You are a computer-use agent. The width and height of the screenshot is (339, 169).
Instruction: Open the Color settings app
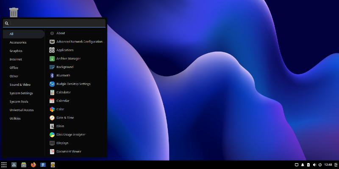click(x=60, y=109)
